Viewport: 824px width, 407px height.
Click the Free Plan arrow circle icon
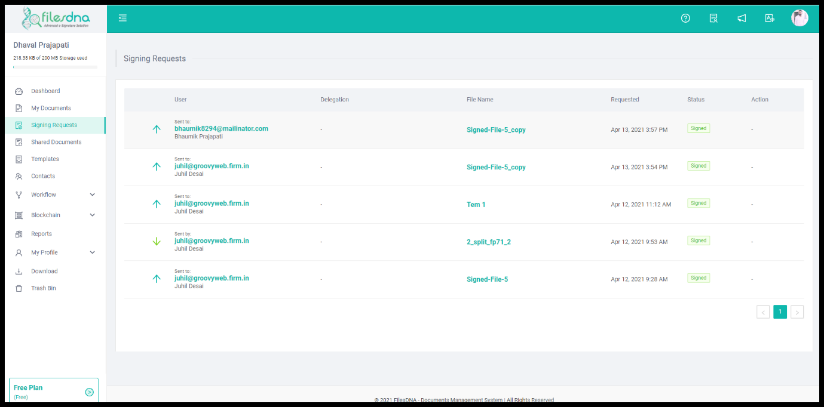89,392
